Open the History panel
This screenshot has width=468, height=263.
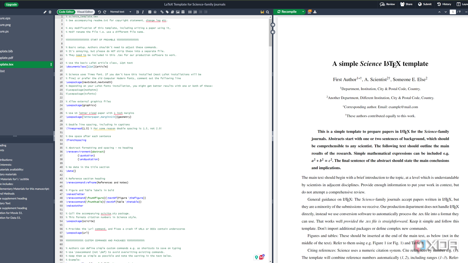coord(443,4)
